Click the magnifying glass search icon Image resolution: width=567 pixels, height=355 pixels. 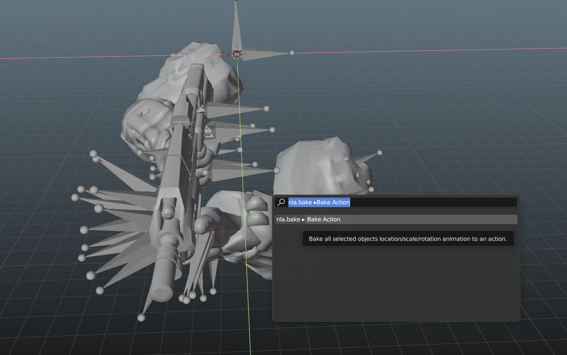click(281, 202)
